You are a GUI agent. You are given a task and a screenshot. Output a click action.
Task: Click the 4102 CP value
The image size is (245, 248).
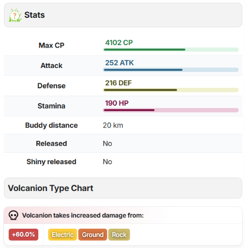click(119, 43)
